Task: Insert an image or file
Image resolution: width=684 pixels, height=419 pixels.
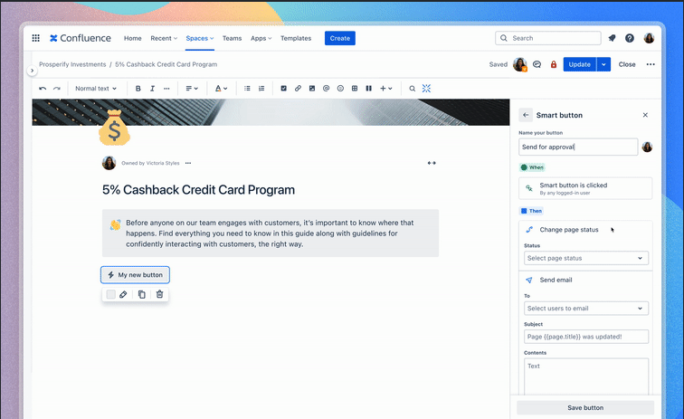Action: (x=312, y=88)
